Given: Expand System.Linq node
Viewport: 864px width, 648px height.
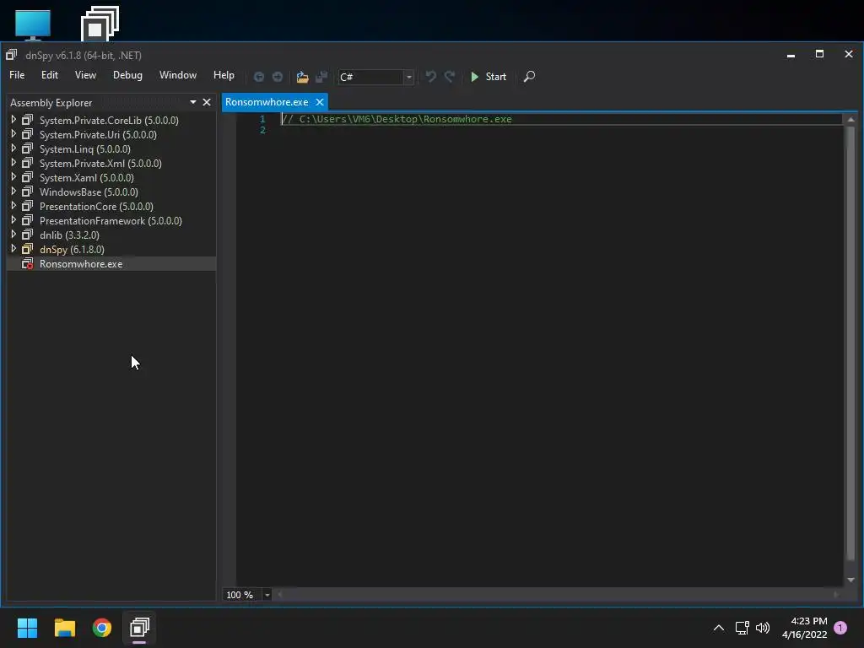Looking at the screenshot, I should click(x=13, y=148).
